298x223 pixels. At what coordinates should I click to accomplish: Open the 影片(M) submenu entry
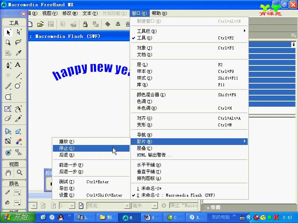click(190, 142)
